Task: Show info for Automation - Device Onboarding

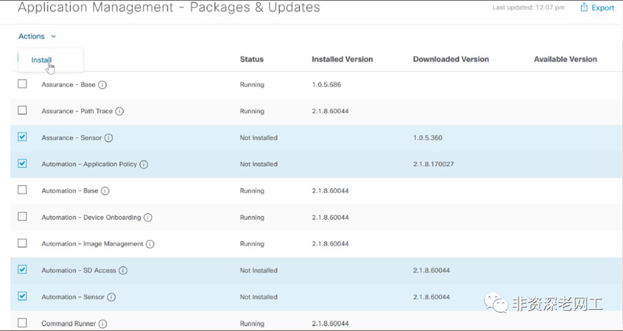Action: pos(148,218)
